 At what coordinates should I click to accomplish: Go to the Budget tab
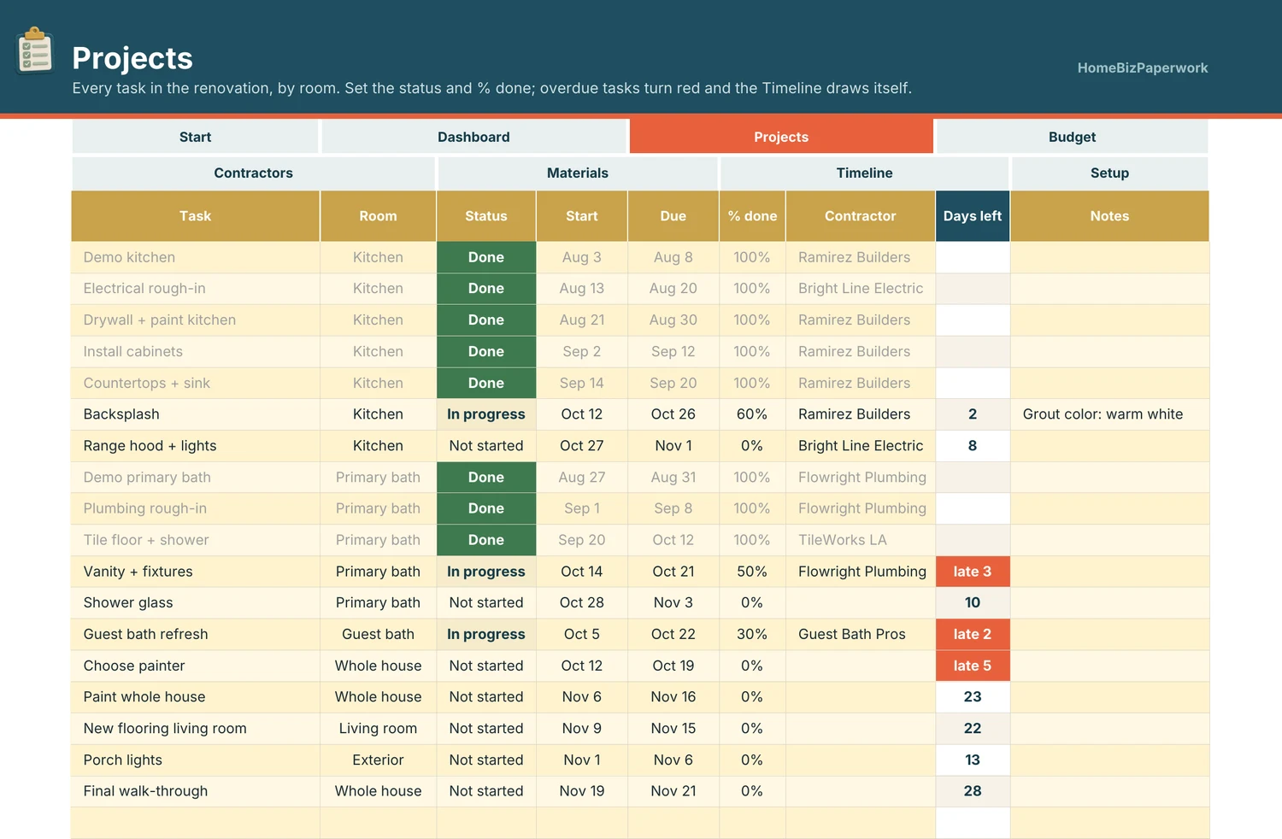(x=1072, y=137)
